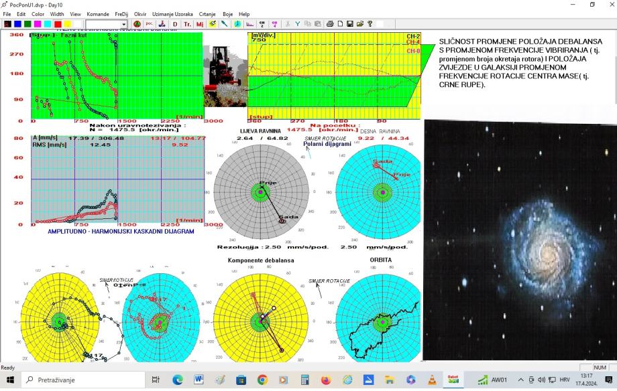The image size is (617, 391).
Task: Click the ORBITA heading
Action: pos(380,260)
